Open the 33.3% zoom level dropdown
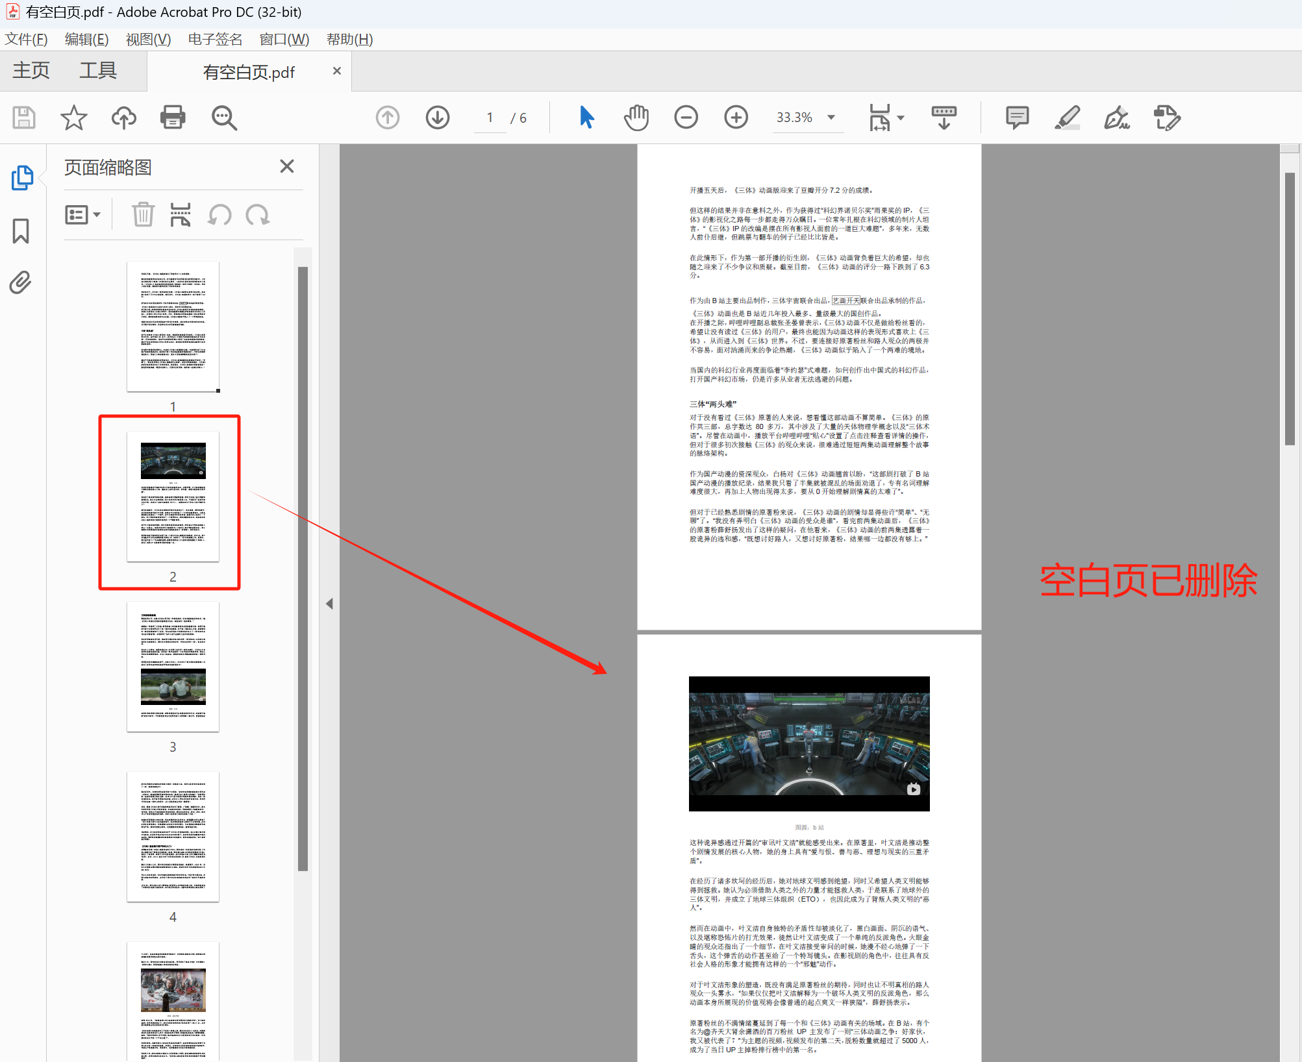 point(831,117)
